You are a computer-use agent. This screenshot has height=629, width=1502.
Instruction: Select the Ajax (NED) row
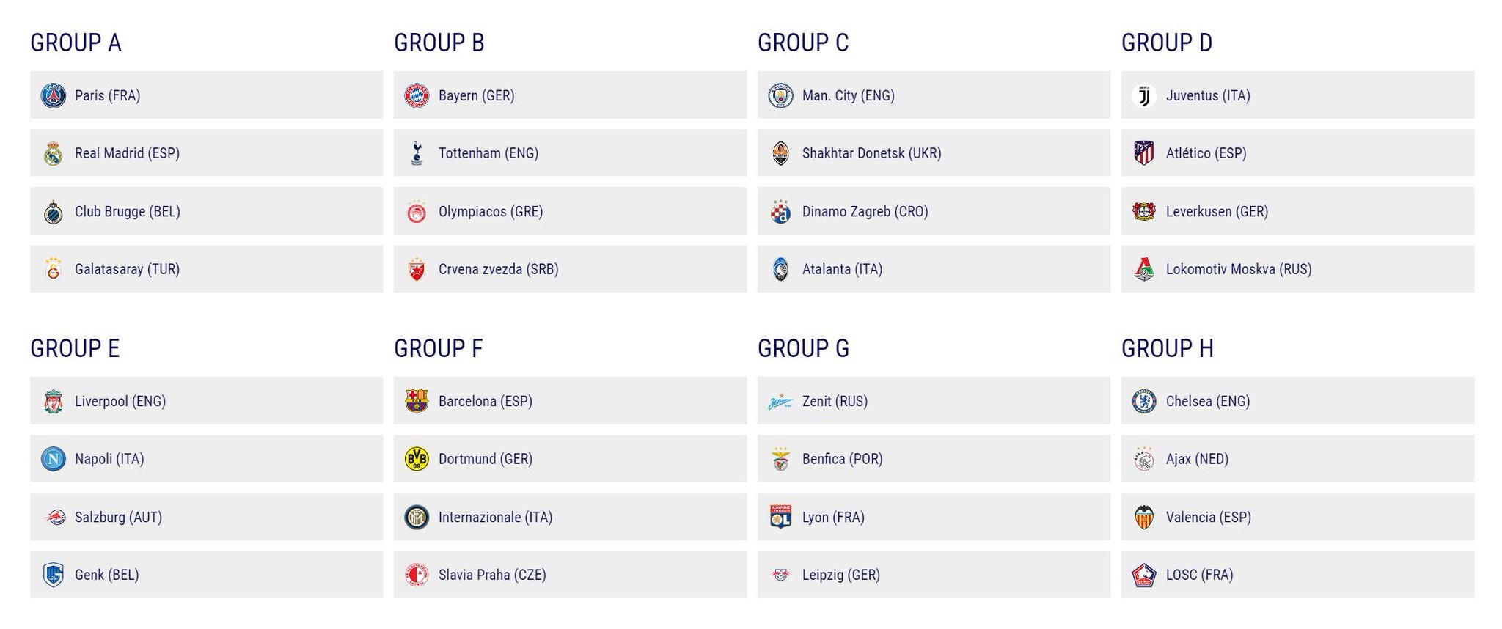click(x=1297, y=459)
